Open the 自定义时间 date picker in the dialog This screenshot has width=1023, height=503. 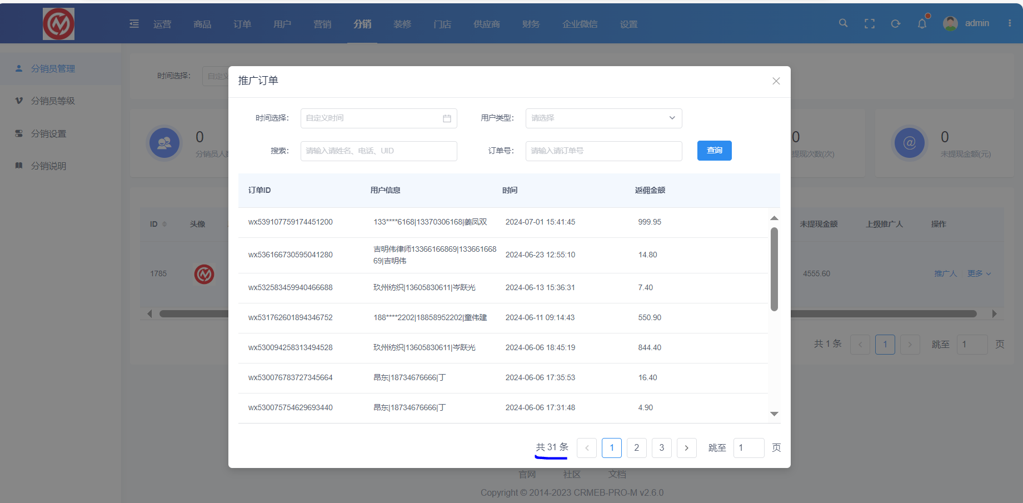coord(378,118)
